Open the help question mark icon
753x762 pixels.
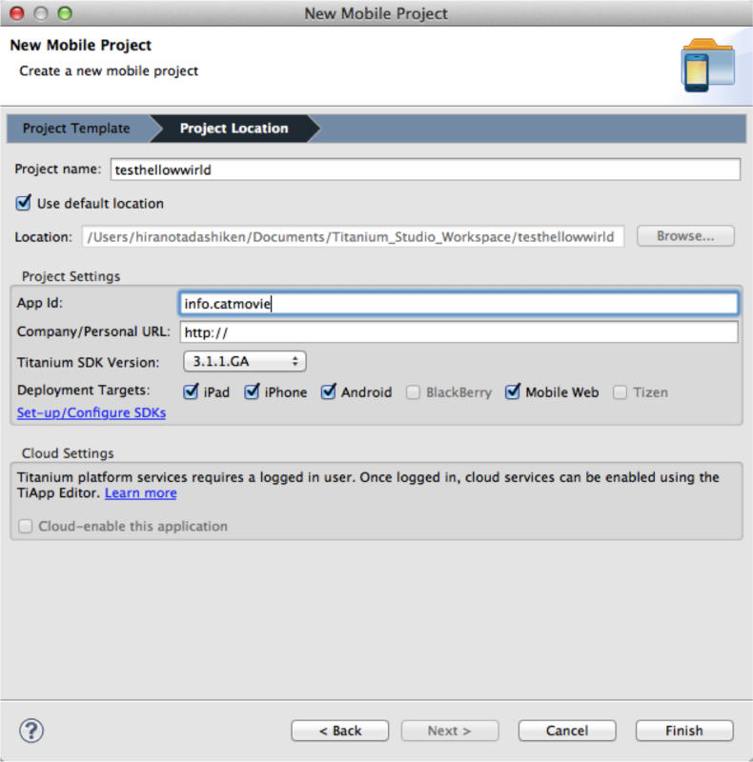(x=31, y=731)
